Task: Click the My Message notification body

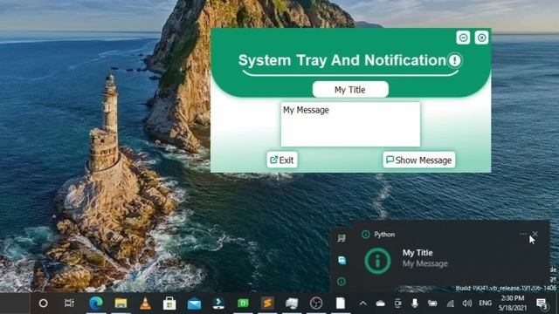Action: [x=425, y=263]
